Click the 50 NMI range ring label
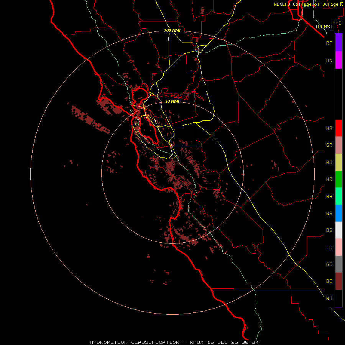 pos(172,101)
